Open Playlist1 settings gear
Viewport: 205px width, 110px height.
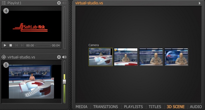coord(59,3)
